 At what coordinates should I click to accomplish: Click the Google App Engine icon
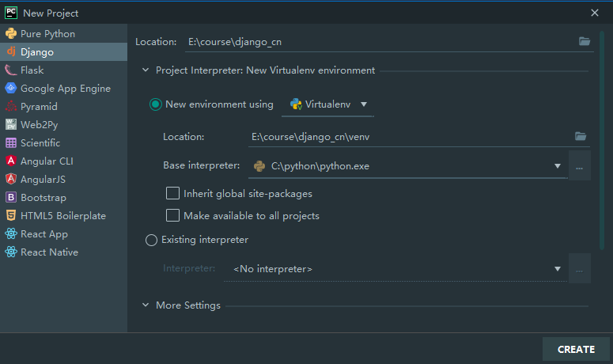click(x=11, y=88)
